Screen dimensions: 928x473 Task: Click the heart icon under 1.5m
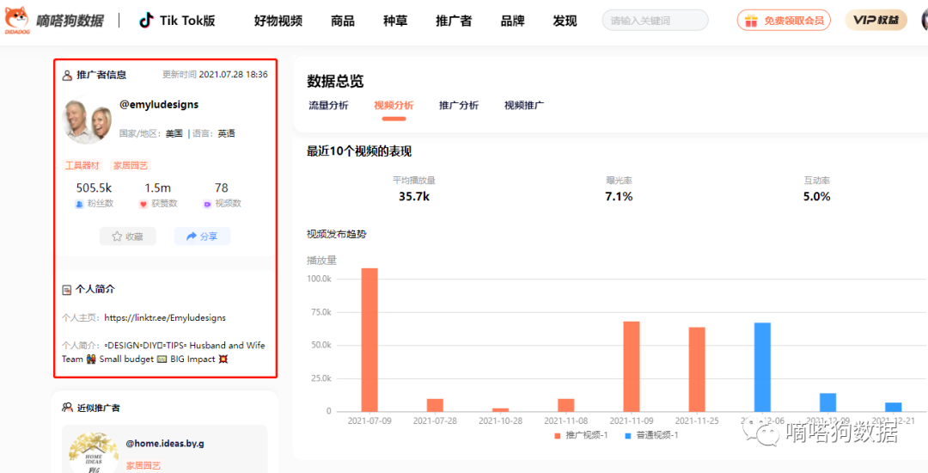click(x=143, y=204)
